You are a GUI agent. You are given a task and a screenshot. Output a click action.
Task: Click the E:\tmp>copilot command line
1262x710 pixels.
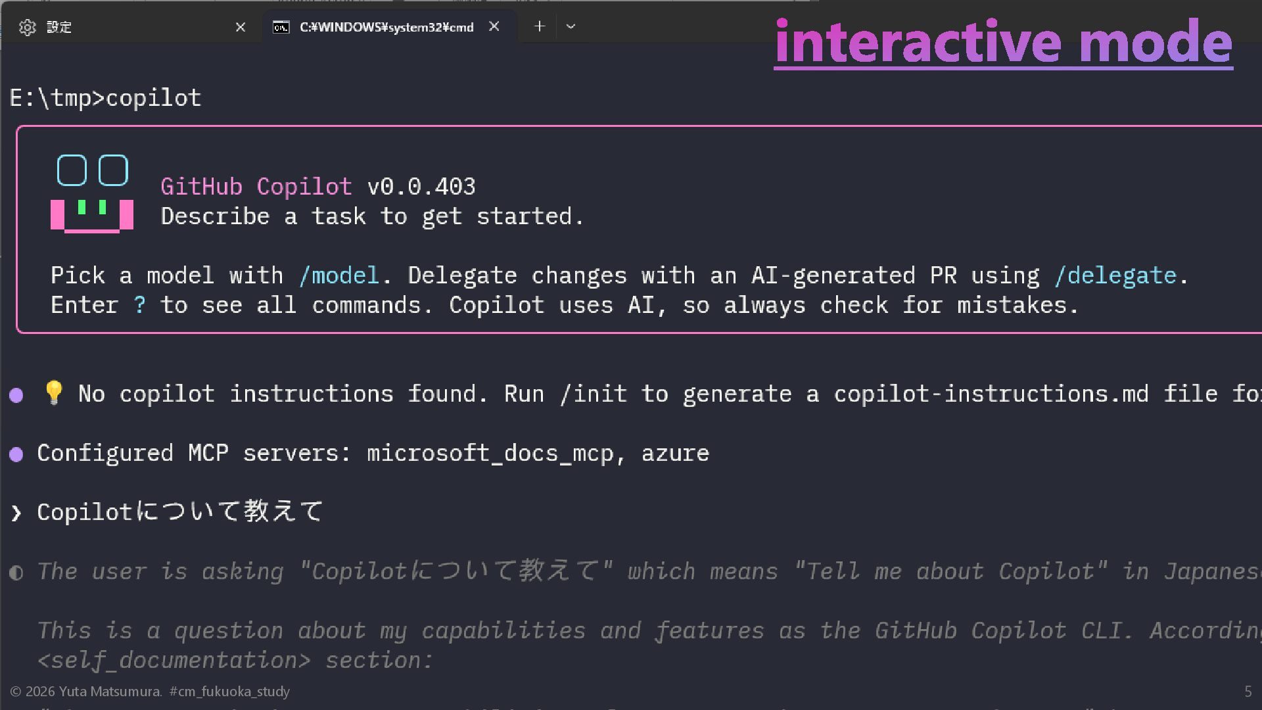tap(105, 98)
